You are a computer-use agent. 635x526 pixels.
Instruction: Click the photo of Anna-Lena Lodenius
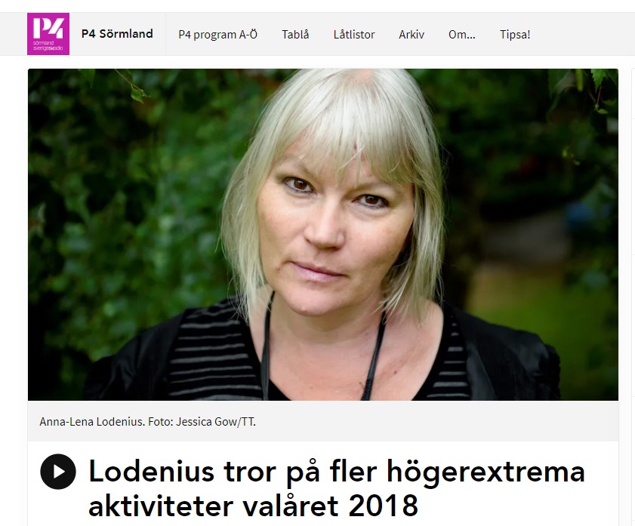[x=322, y=235]
